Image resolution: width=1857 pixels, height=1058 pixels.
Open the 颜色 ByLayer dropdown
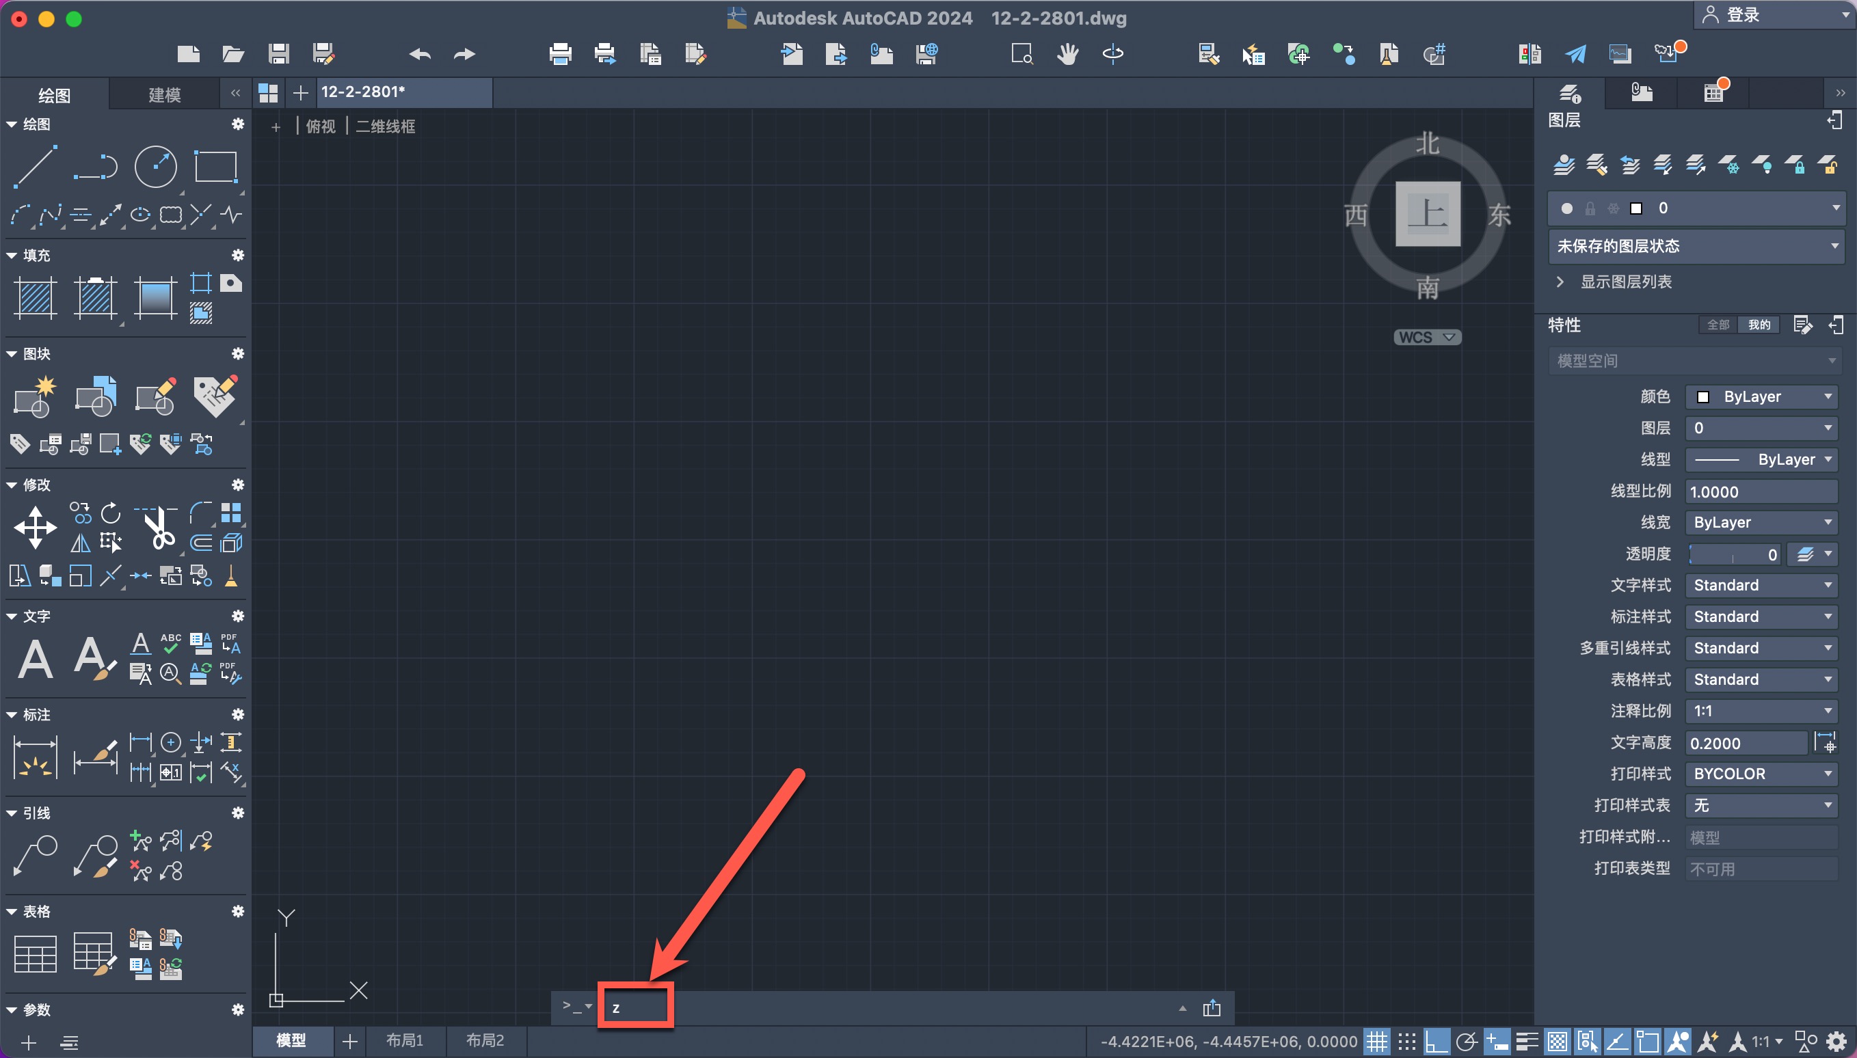[1762, 396]
